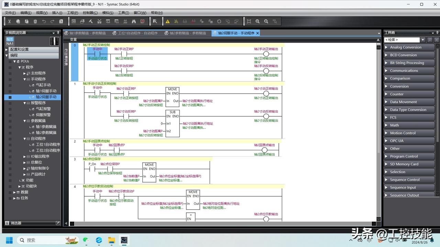Expand the 配置和设置 section

tap(7, 49)
